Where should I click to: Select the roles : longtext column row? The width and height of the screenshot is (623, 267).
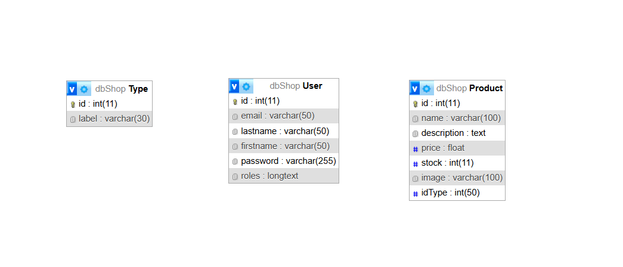tap(269, 176)
